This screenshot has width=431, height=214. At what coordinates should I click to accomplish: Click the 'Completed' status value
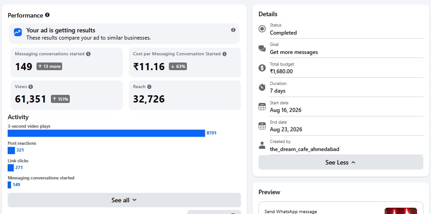pyautogui.click(x=283, y=33)
